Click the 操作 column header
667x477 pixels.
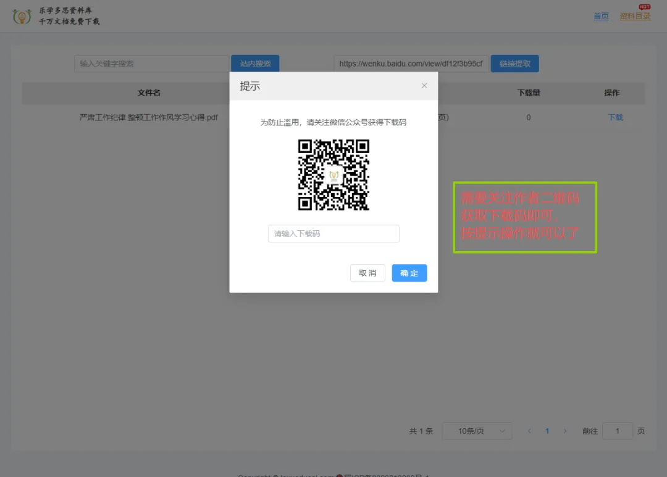pos(611,93)
